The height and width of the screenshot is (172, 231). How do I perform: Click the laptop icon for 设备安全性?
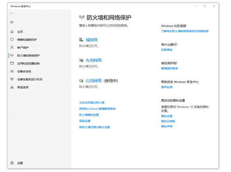click(x=12, y=71)
